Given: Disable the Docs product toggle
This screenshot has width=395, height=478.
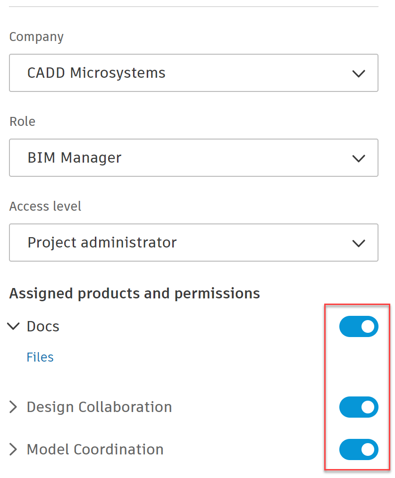Looking at the screenshot, I should pyautogui.click(x=359, y=326).
